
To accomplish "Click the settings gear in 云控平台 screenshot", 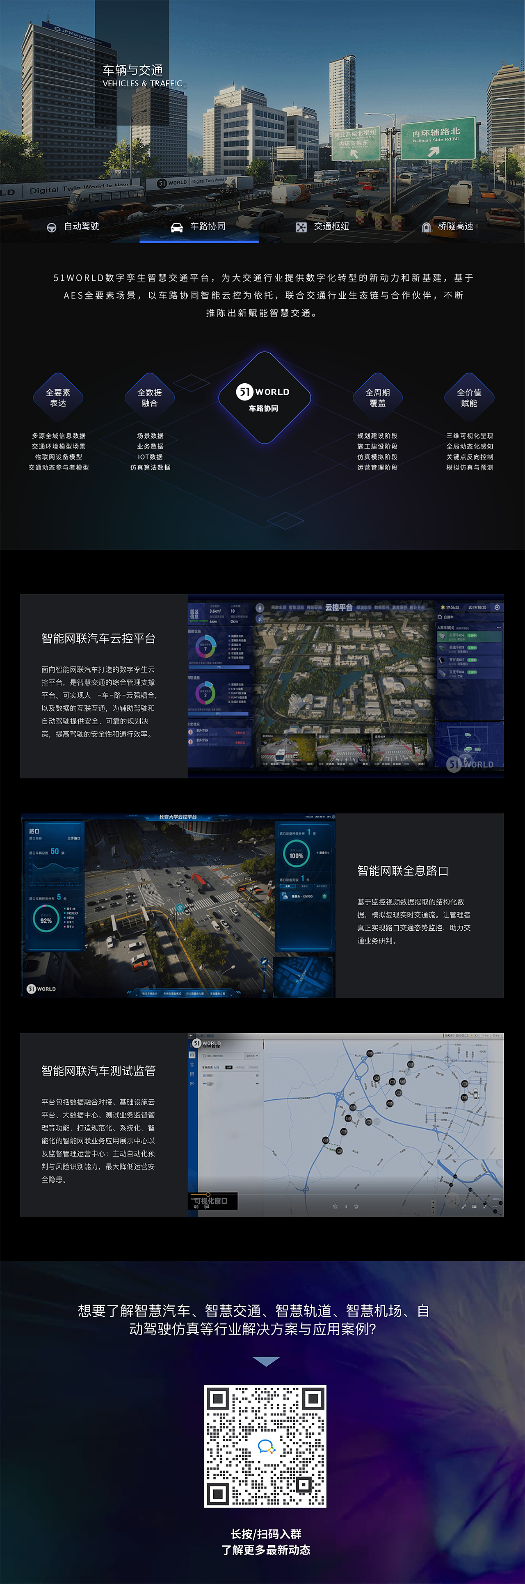I will (x=497, y=607).
